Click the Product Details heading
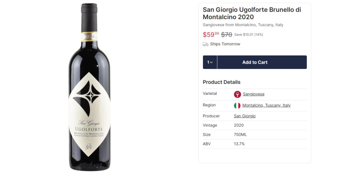Screen dimensions: 339x177 (x=221, y=82)
